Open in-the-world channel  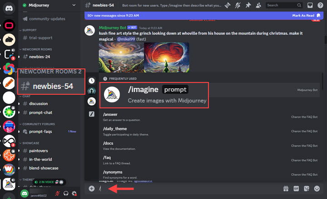pyautogui.click(x=40, y=160)
